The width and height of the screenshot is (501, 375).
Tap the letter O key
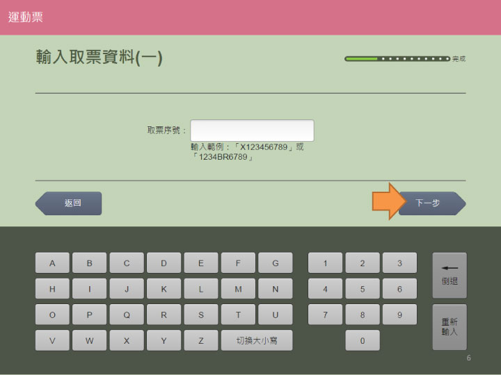click(52, 315)
